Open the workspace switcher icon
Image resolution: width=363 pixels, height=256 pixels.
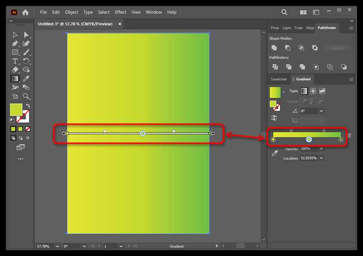pyautogui.click(x=316, y=12)
